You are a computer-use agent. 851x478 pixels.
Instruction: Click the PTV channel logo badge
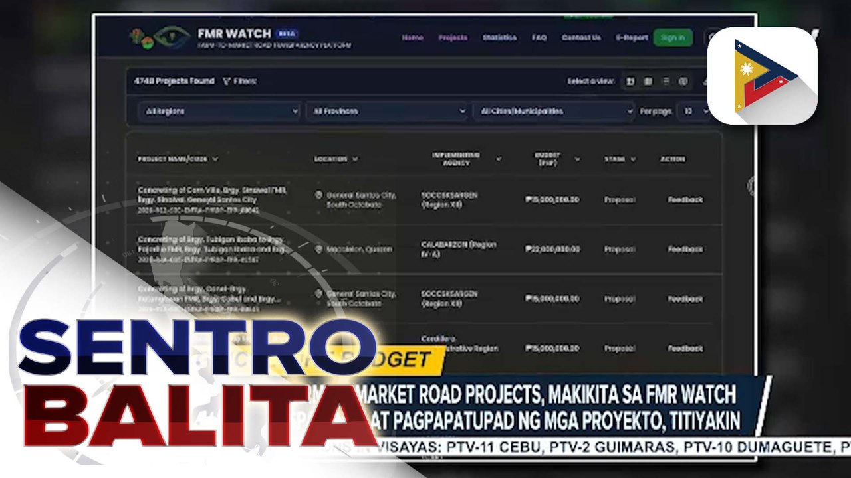762,75
